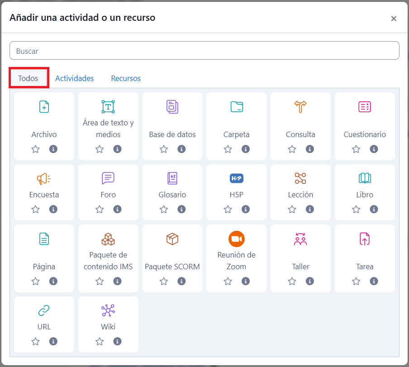
Task: Click the URL resource label
Action: pyautogui.click(x=44, y=327)
